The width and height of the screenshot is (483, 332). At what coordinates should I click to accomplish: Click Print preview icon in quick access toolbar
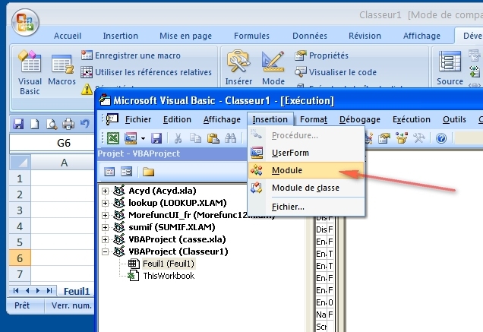coord(52,124)
